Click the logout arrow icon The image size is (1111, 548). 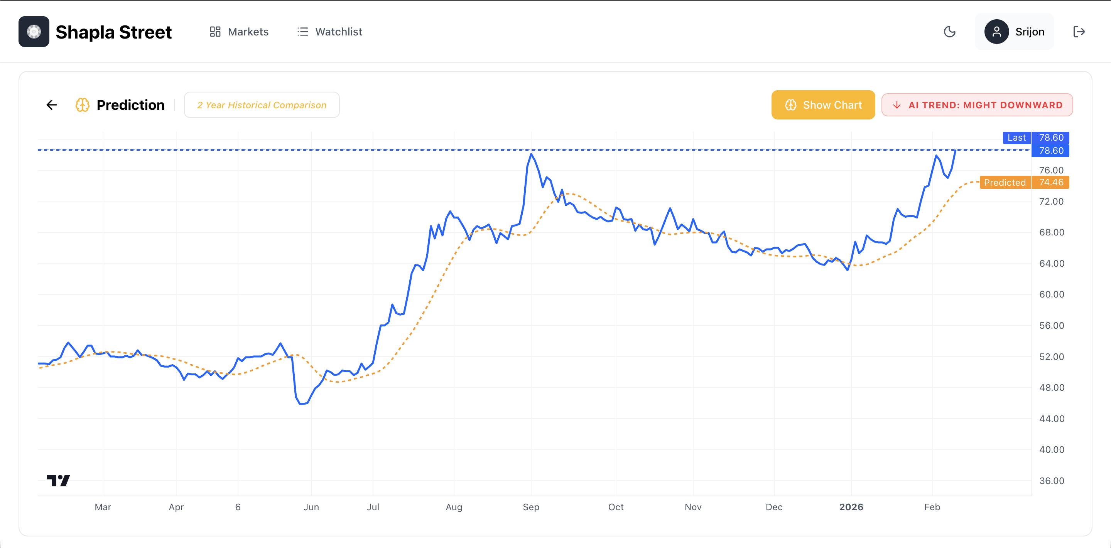(x=1079, y=32)
